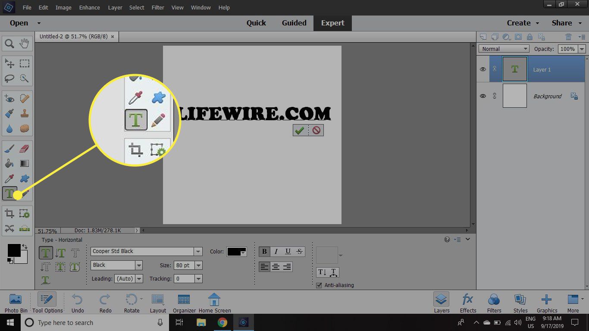This screenshot has width=589, height=331.
Task: Open the Tracking dropdown
Action: (198, 279)
